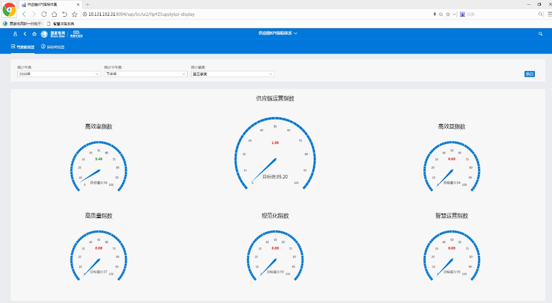This screenshot has width=552, height=303.
Task: Select the first view tab in the blue bar
Action: [x=23, y=47]
